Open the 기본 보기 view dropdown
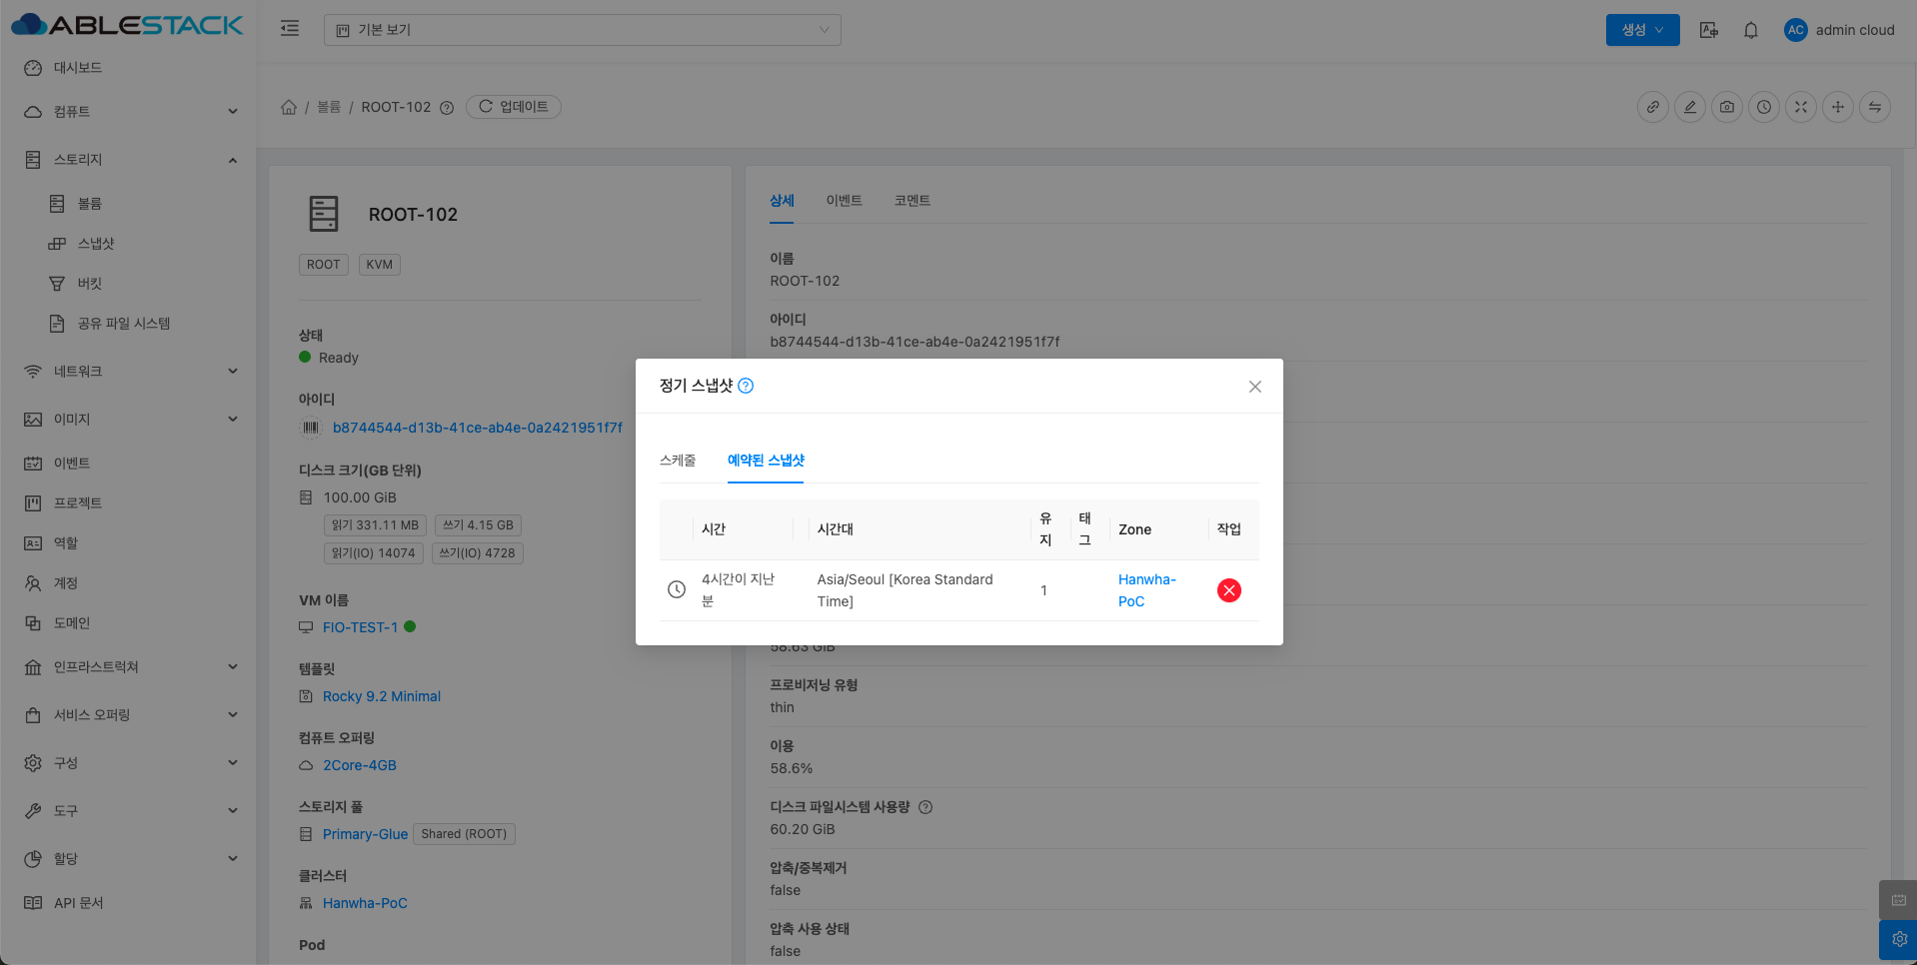 (582, 30)
